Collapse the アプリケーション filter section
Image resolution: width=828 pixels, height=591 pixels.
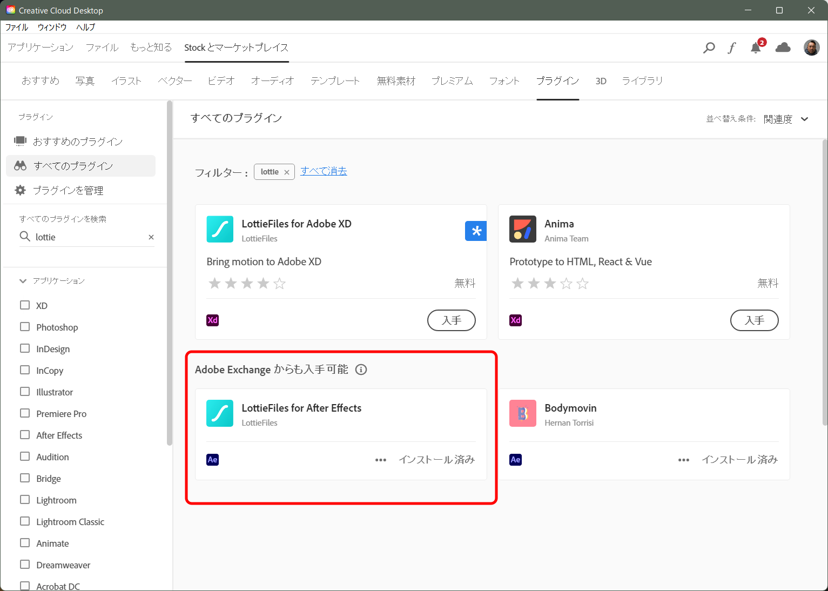click(x=23, y=281)
